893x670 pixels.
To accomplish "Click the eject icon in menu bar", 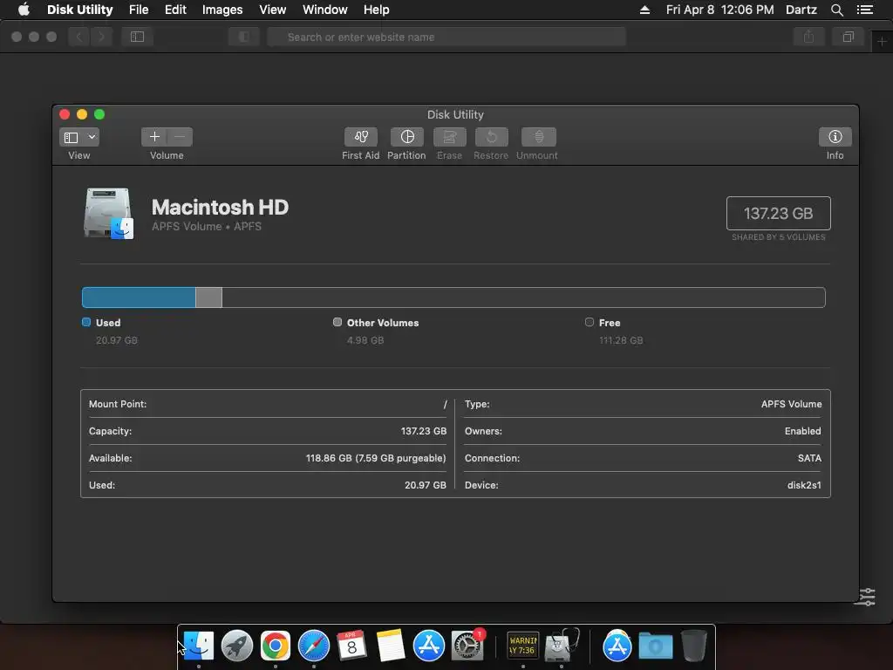I will pos(644,10).
